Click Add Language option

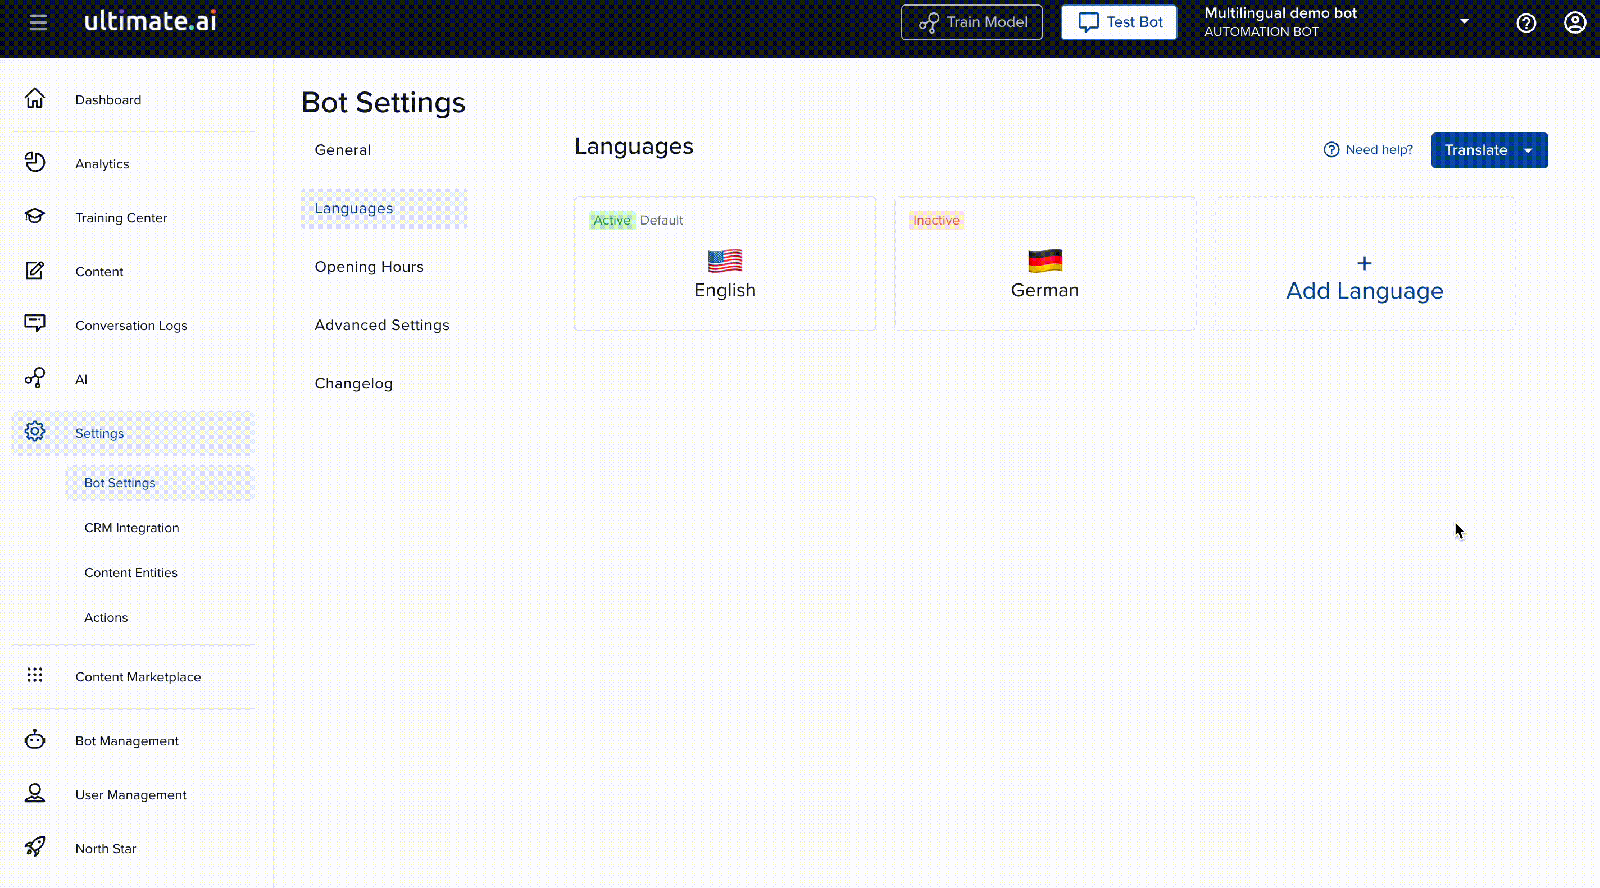[1365, 274]
